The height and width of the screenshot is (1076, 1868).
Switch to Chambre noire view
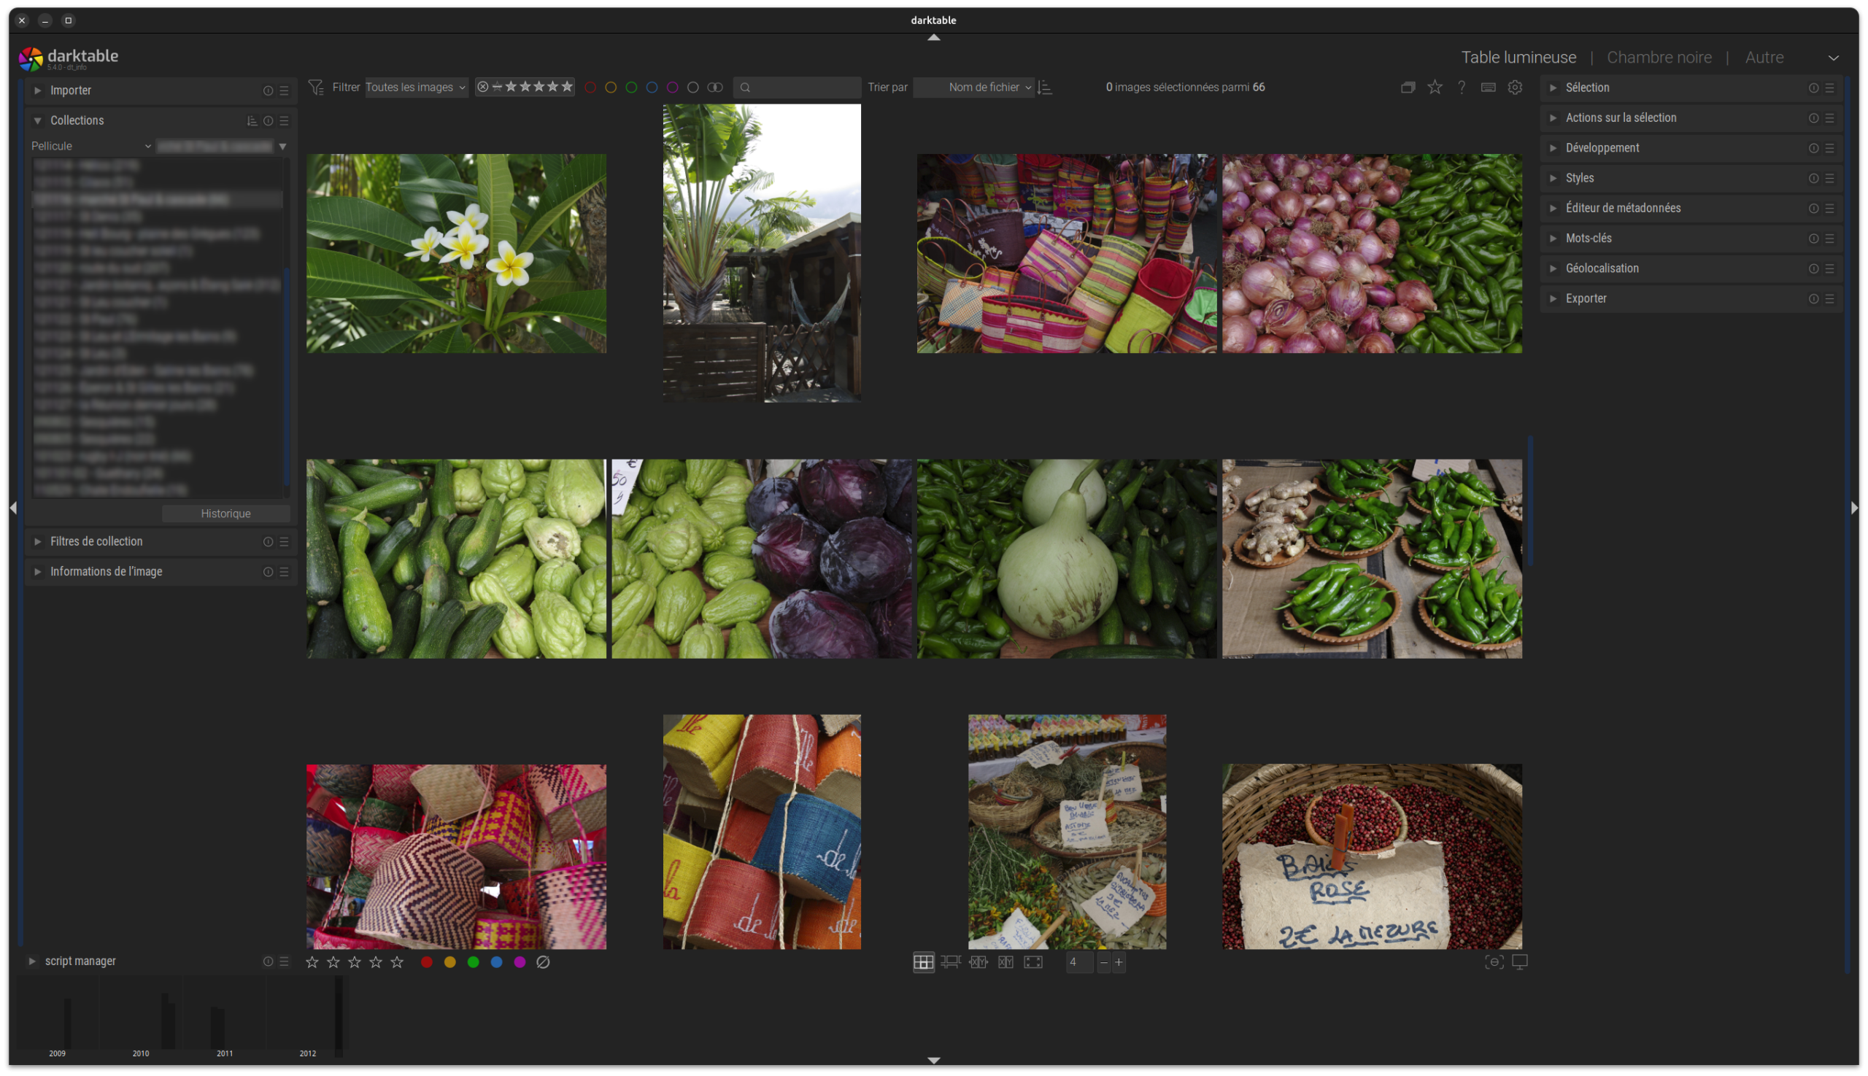click(x=1659, y=57)
